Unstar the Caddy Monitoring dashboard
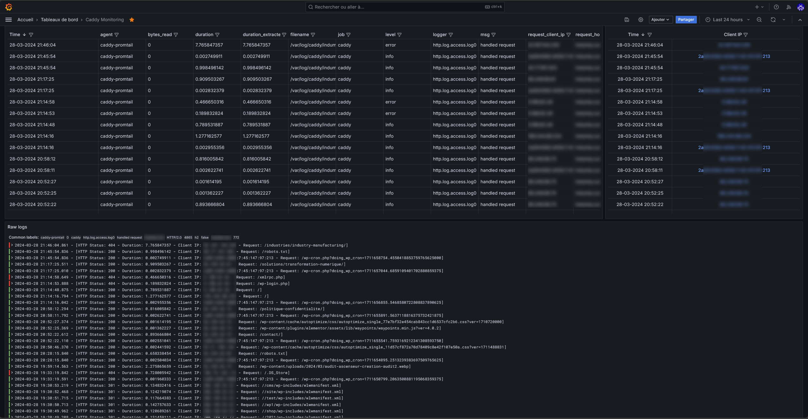 [x=132, y=20]
